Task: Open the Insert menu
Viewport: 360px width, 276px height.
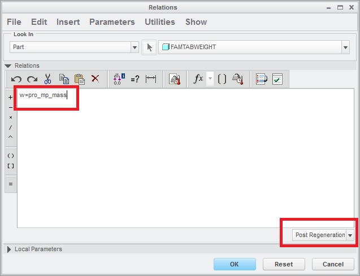Action: click(x=68, y=22)
